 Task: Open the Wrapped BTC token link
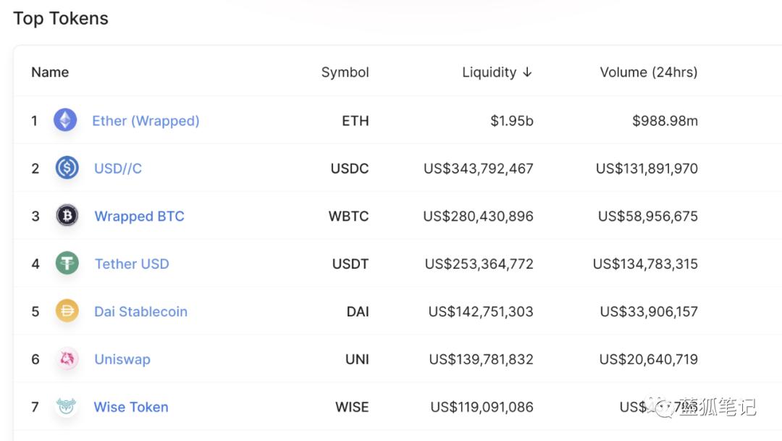pos(139,216)
